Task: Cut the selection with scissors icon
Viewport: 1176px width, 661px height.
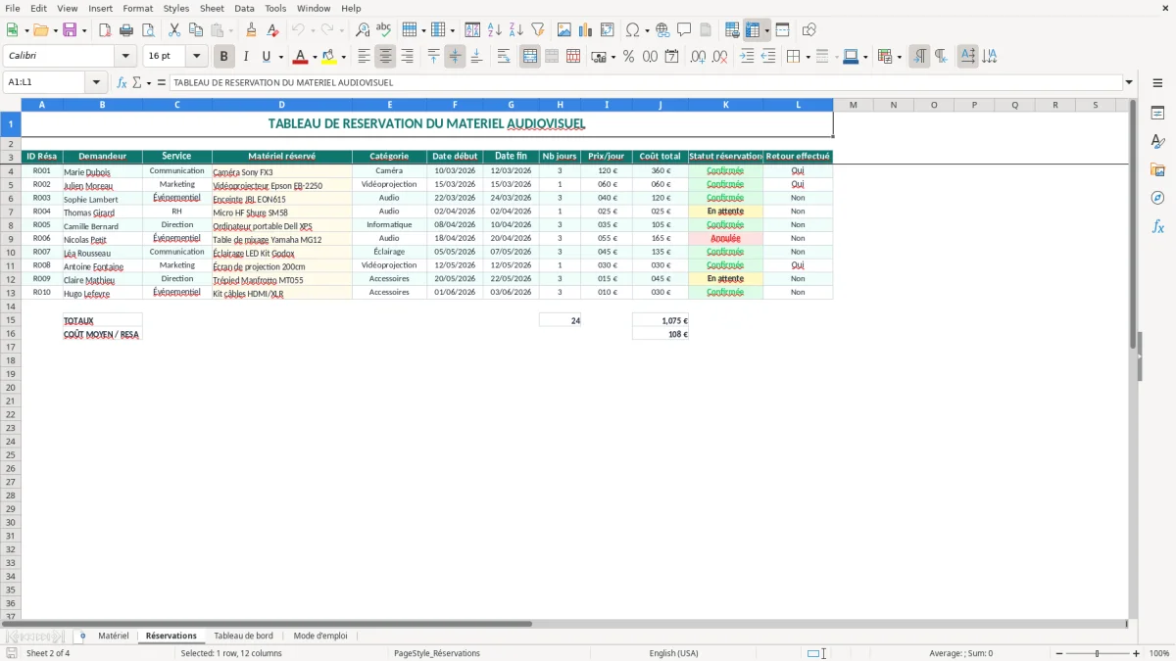Action: click(174, 30)
